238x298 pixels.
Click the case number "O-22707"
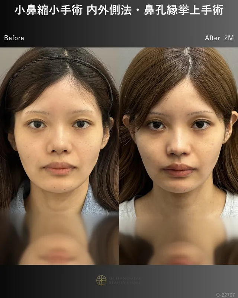225,295
